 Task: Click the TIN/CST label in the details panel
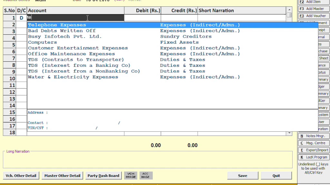pyautogui.click(x=38, y=128)
